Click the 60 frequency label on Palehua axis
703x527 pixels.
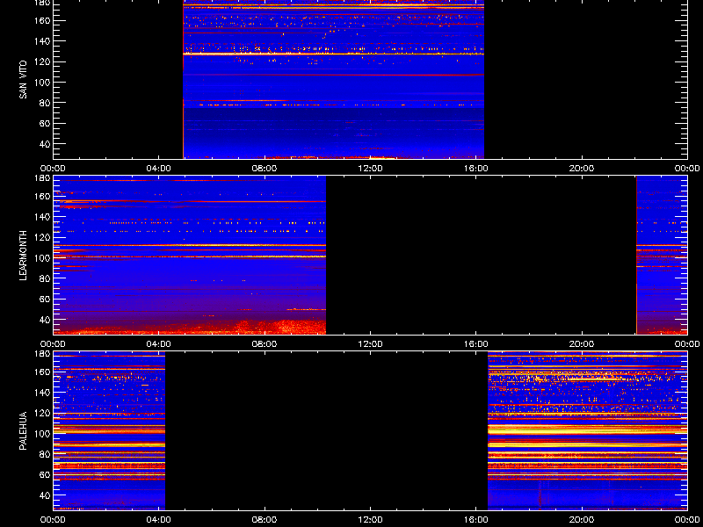45,474
